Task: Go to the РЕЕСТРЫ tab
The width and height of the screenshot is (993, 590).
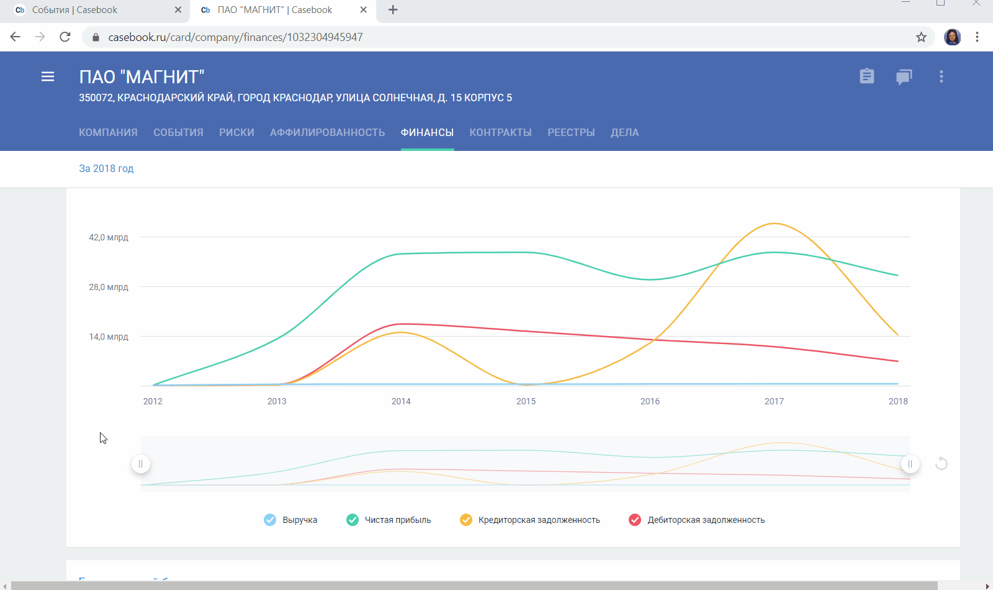Action: click(x=571, y=133)
